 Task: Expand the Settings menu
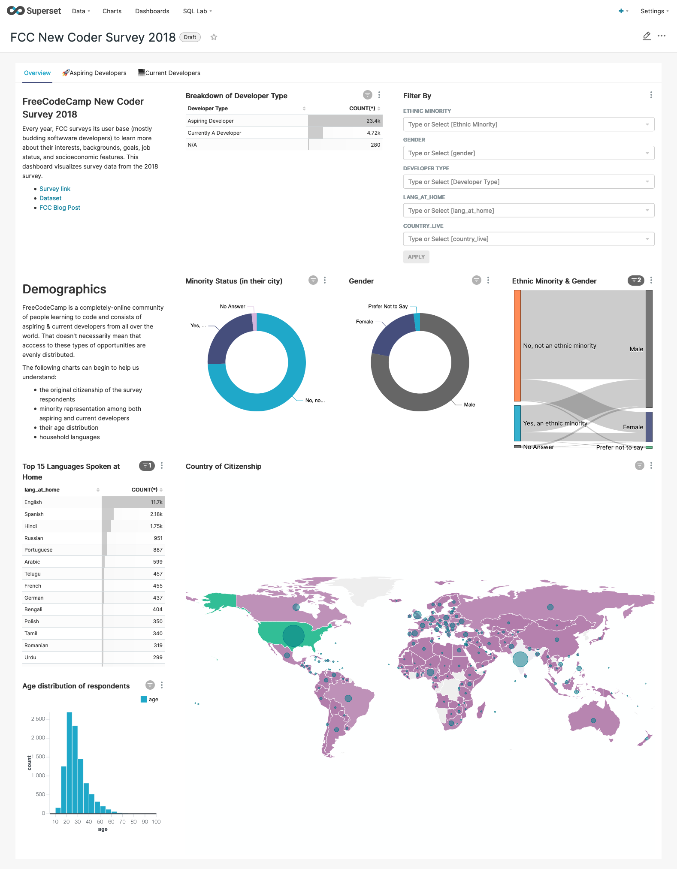(655, 11)
